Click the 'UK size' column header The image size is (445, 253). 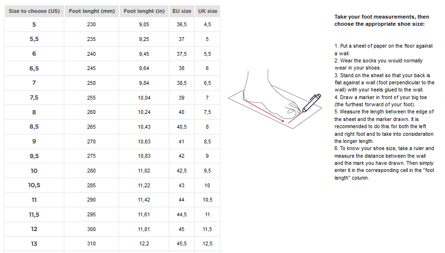pos(207,11)
